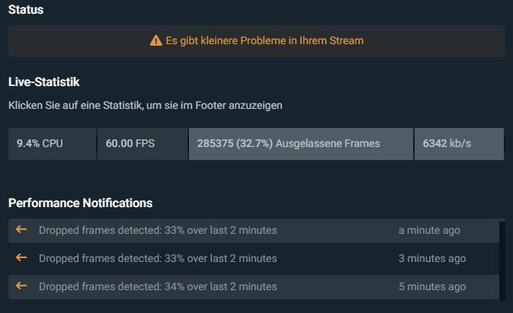Open the second 33% dropped frames notification
The image size is (513, 313).
(x=254, y=259)
